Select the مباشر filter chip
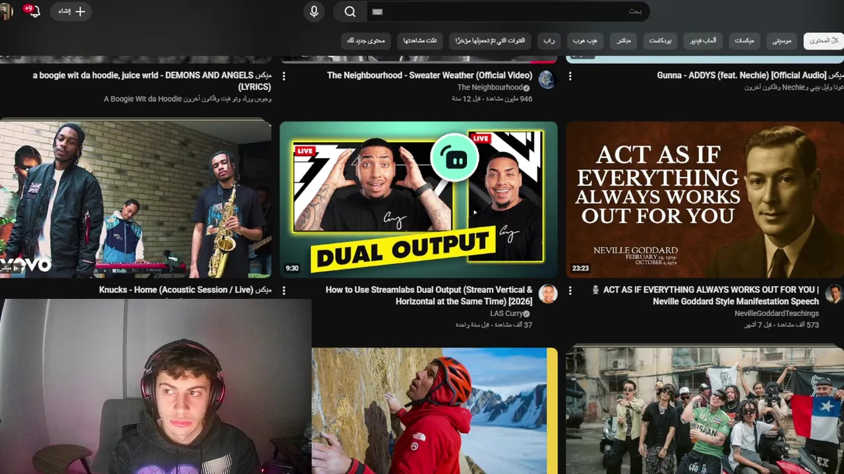Image resolution: width=844 pixels, height=474 pixels. 623,41
